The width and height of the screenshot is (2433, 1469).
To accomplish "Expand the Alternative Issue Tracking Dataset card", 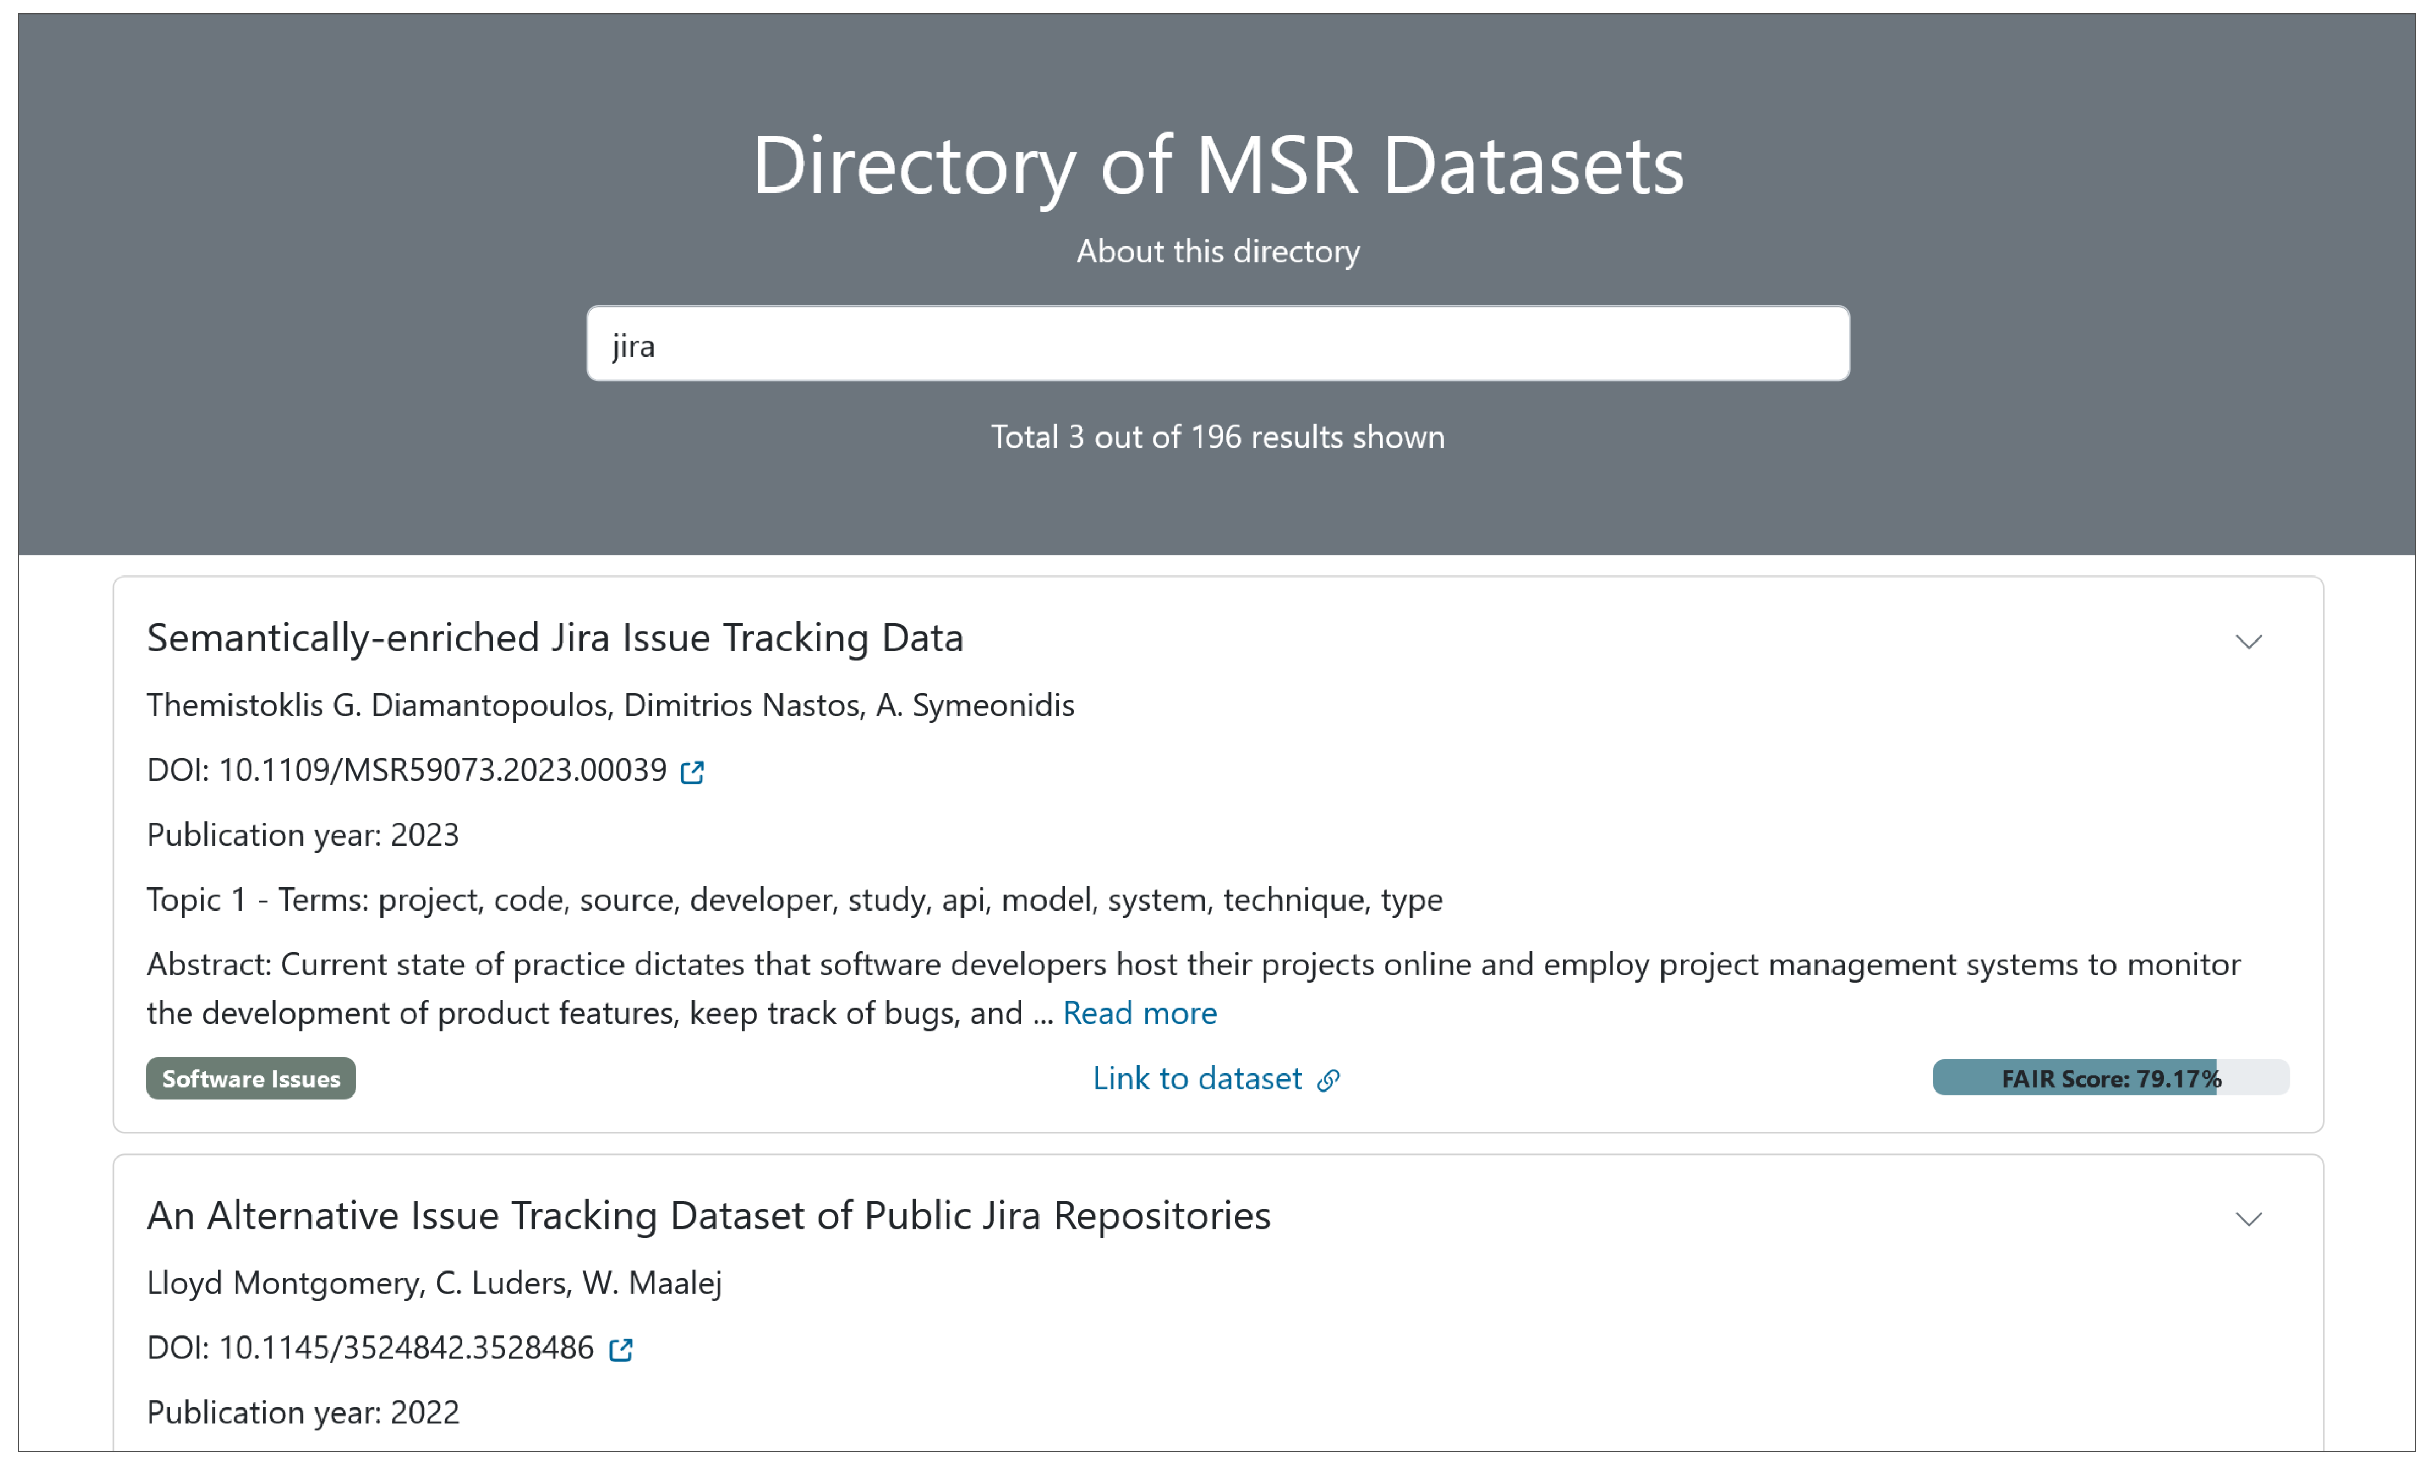I will tap(2248, 1219).
